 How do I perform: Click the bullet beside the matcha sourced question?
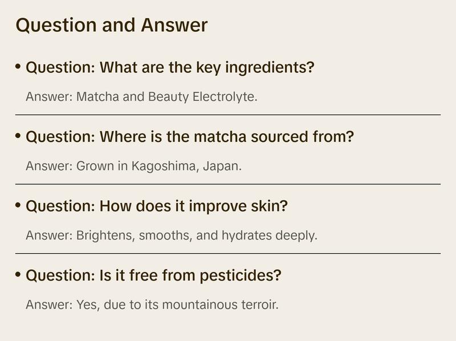[x=18, y=136]
